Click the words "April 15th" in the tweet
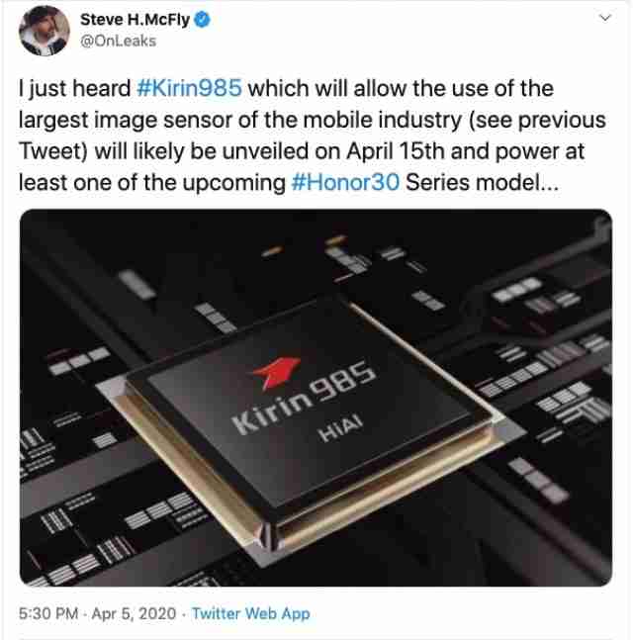 pyautogui.click(x=395, y=151)
